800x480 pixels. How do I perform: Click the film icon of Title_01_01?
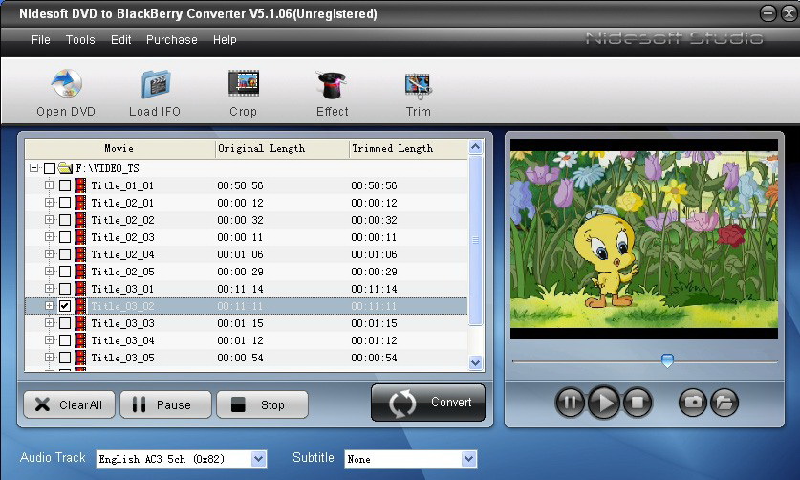point(80,185)
